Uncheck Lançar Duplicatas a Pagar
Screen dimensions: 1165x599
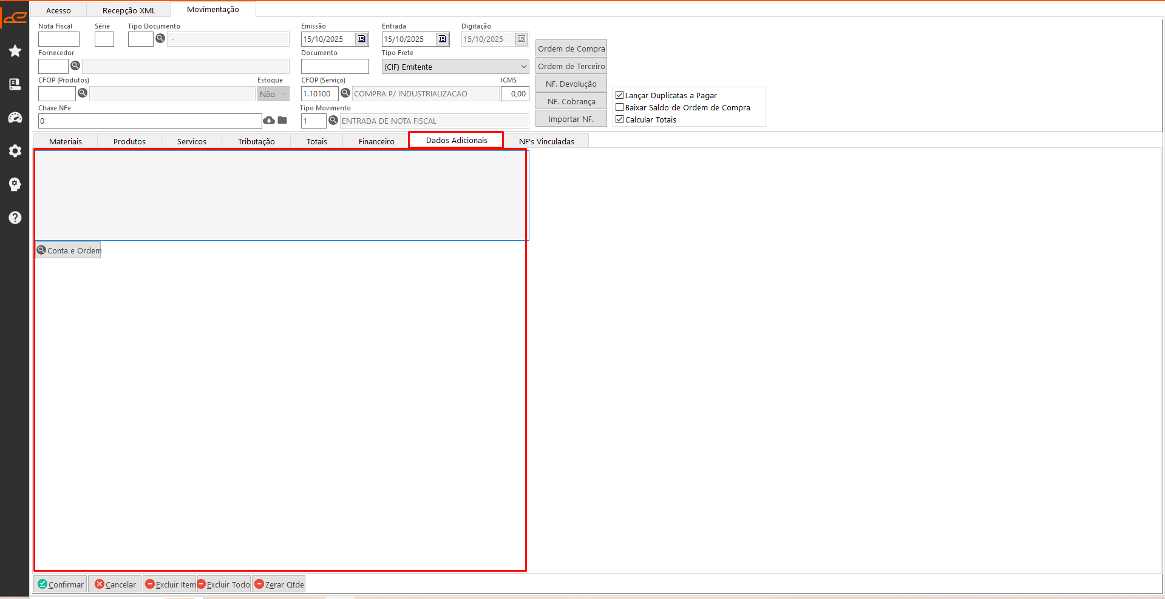click(620, 95)
